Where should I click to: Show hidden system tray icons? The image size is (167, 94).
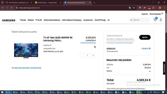(x=145, y=92)
